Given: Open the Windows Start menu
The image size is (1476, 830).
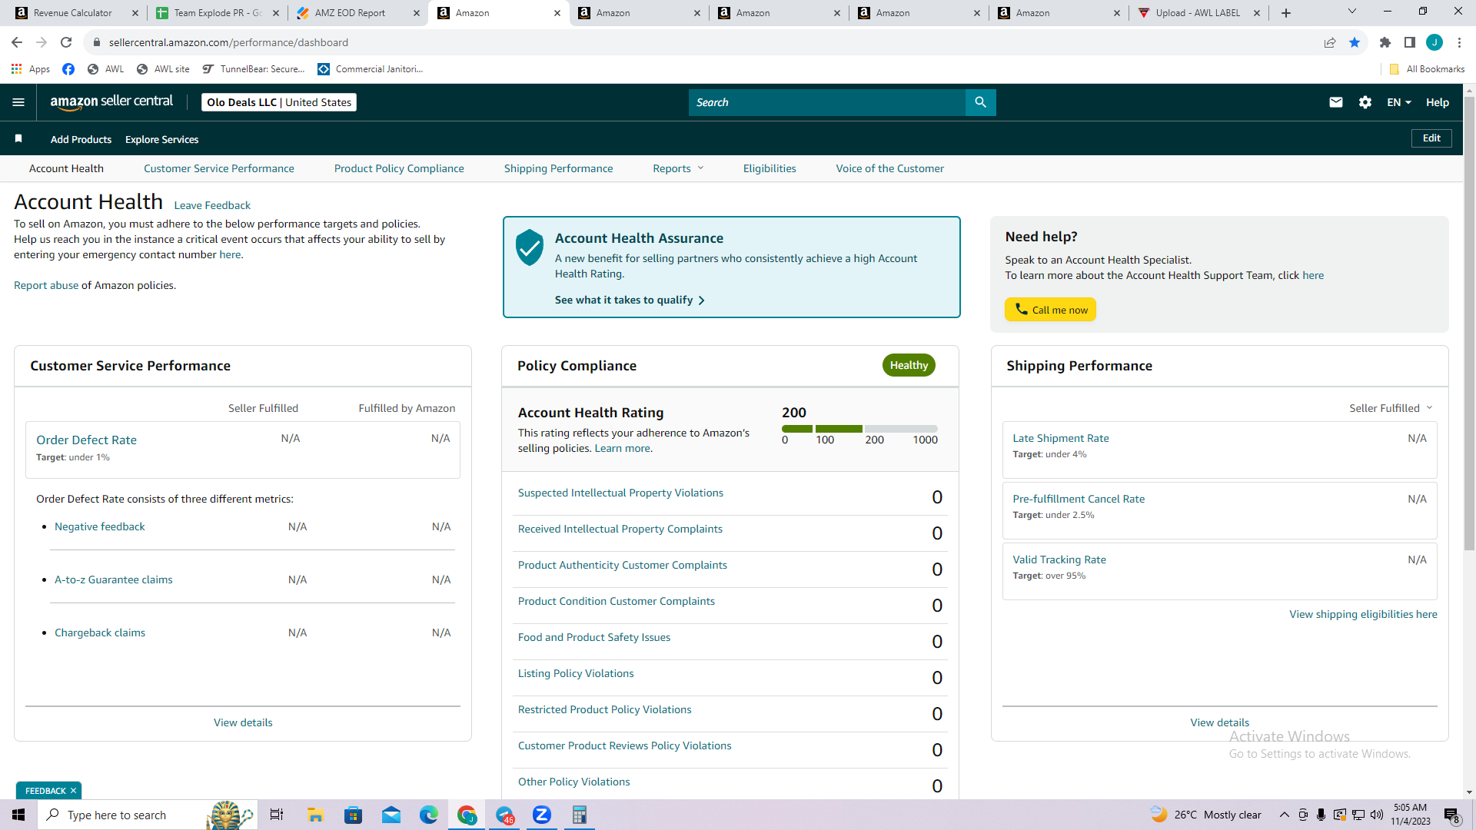Looking at the screenshot, I should [18, 815].
